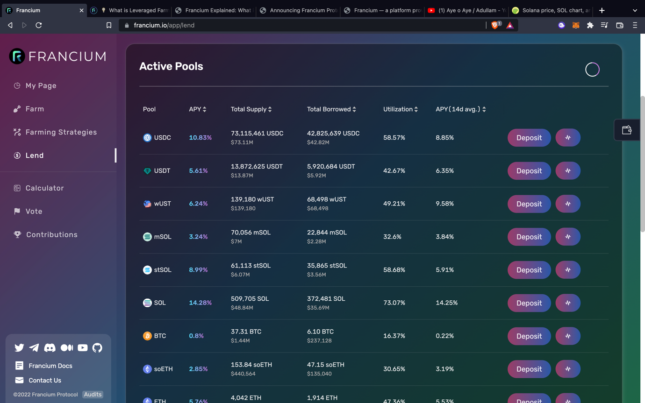The image size is (645, 403).
Task: Sort pools by Total Borrowed
Action: click(x=331, y=109)
